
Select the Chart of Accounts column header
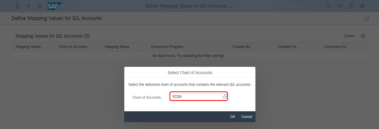(x=73, y=47)
